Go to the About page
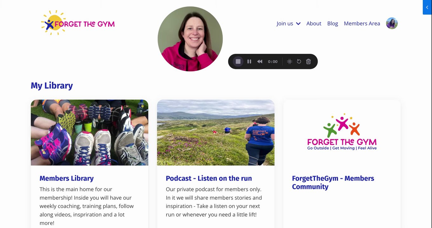 click(314, 23)
